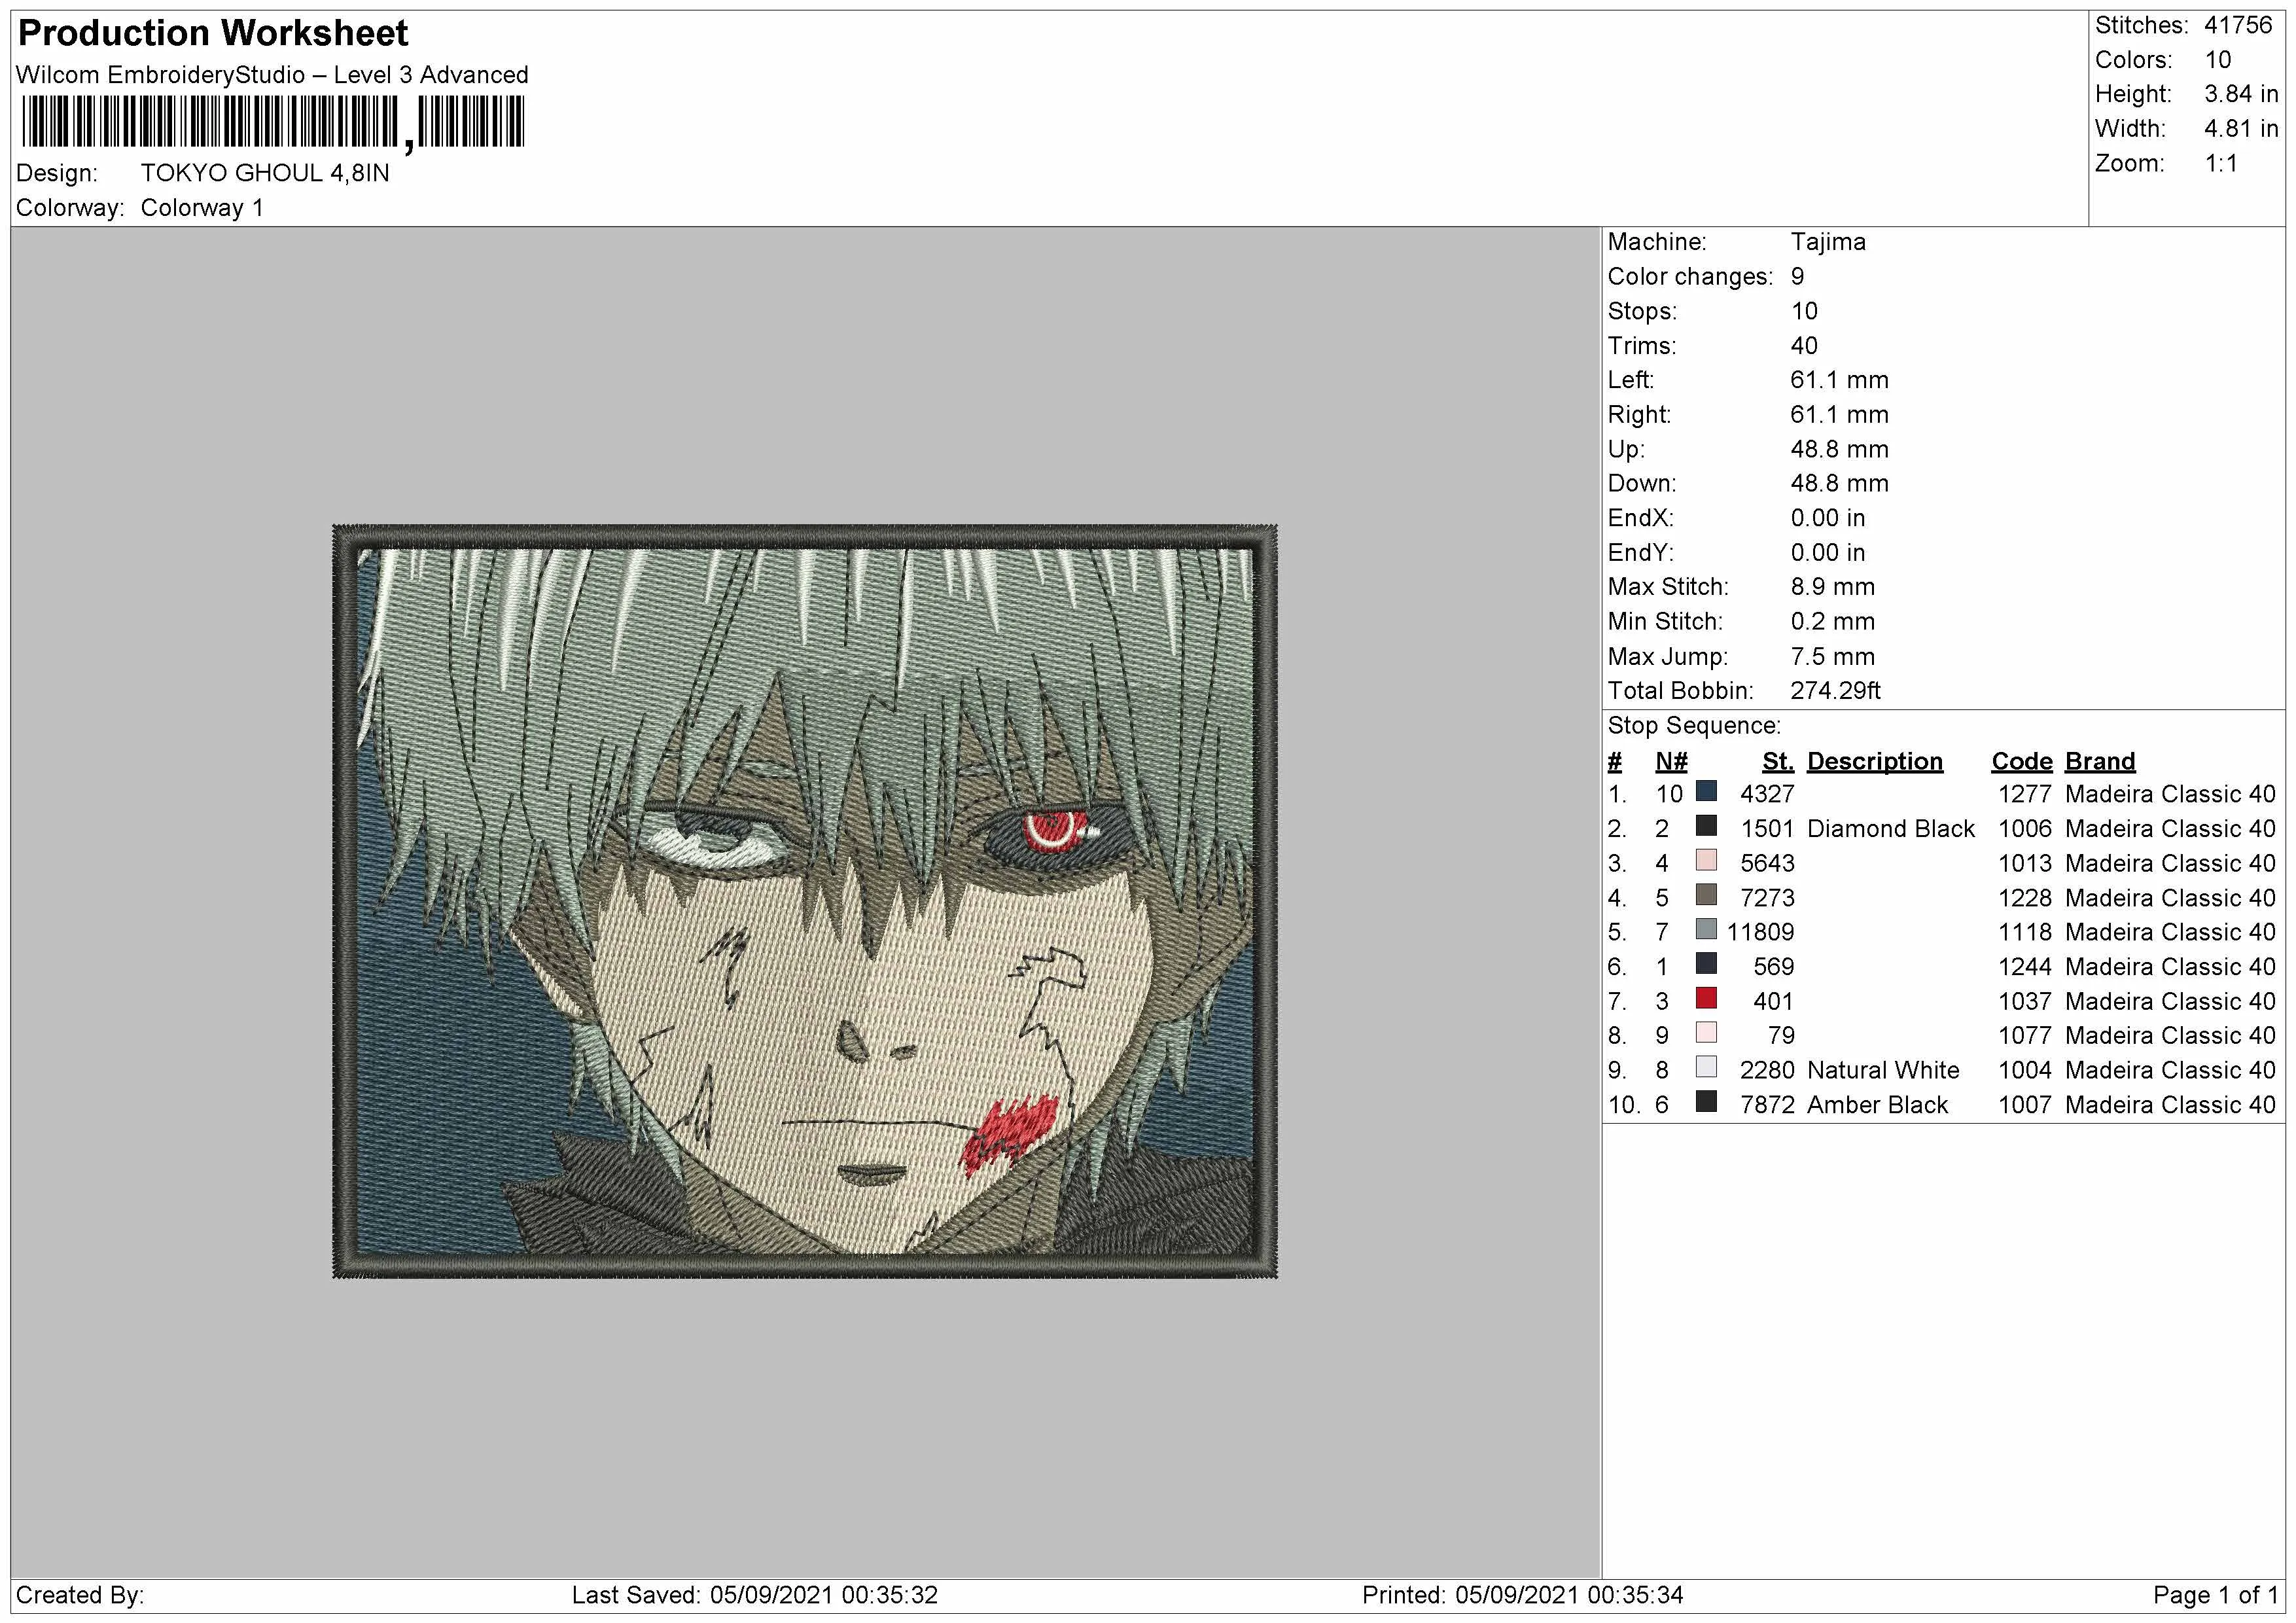Click the Tokyo Ghoul embroidery design preview
This screenshot has width=2296, height=1623.
point(805,902)
